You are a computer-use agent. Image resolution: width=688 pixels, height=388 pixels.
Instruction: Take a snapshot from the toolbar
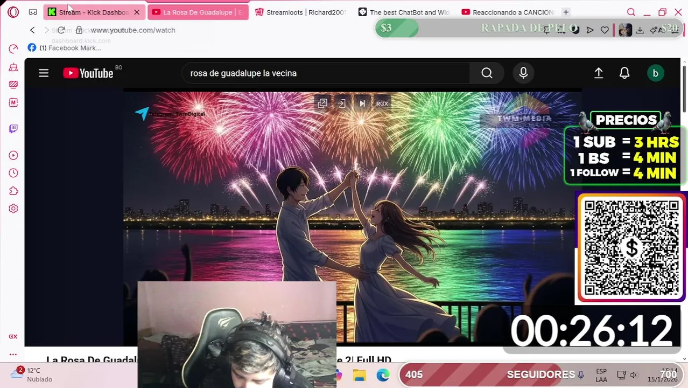(561, 30)
